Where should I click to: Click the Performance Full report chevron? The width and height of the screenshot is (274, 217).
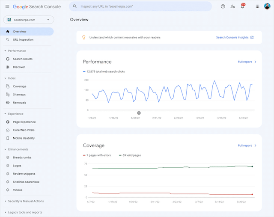point(255,62)
